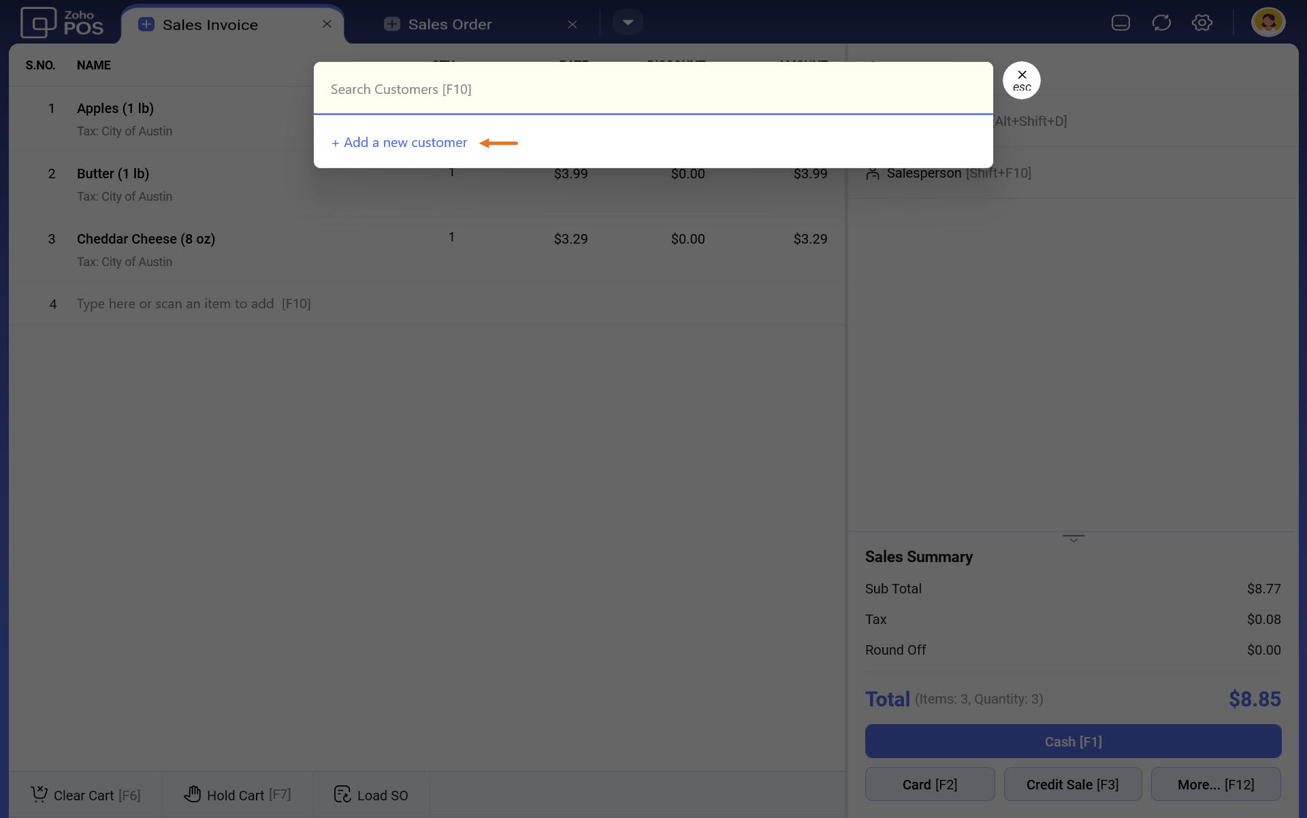Viewport: 1307px width, 818px height.
Task: Click the sync refresh icon in header
Action: [1161, 23]
